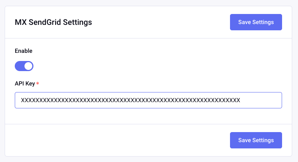This screenshot has height=162, width=298.
Task: Focus the field containing the XXXX key
Action: point(148,100)
